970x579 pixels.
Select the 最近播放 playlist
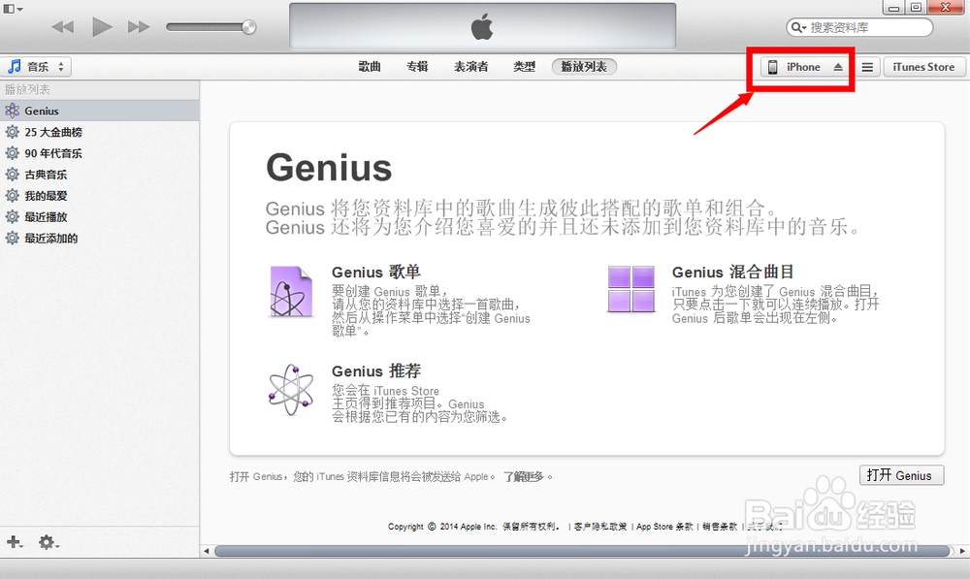click(x=100, y=216)
